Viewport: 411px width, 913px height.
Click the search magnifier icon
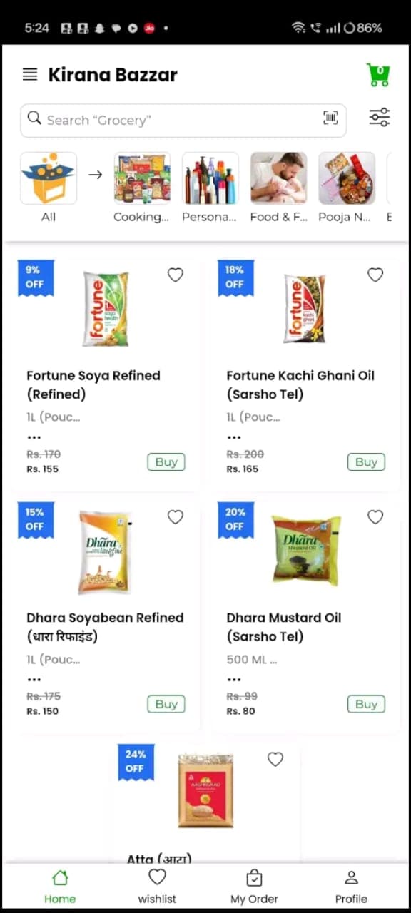[x=34, y=118]
